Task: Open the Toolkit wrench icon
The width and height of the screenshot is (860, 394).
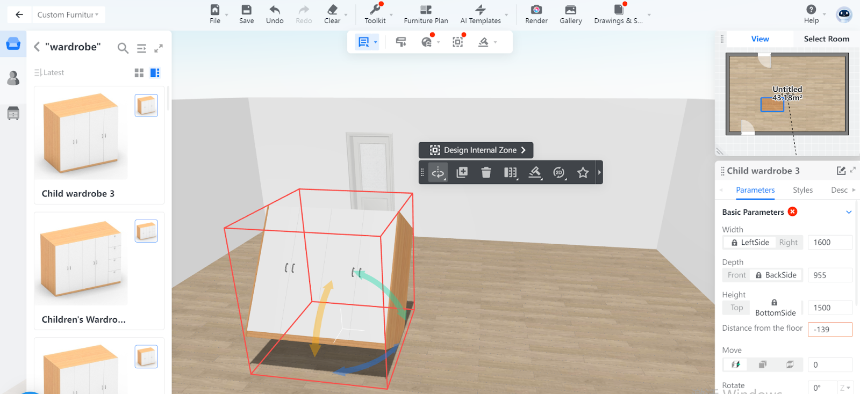Action: 375,10
